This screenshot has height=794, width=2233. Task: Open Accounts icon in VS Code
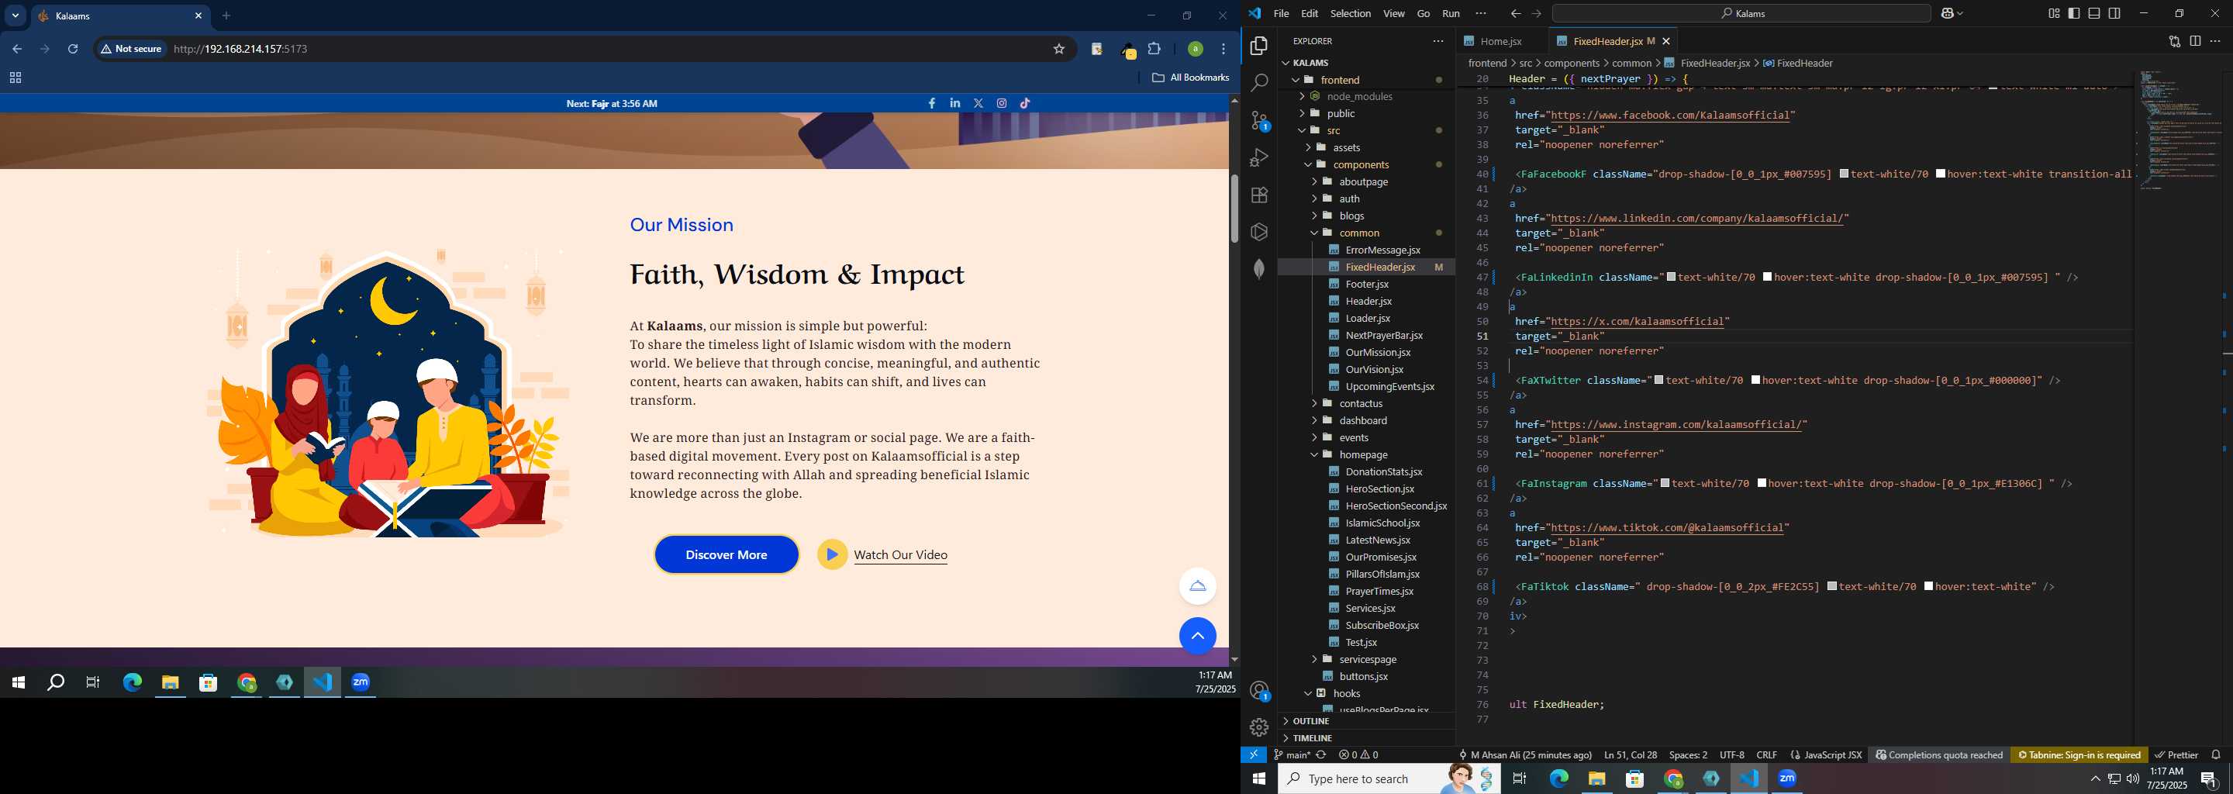[x=1258, y=691]
